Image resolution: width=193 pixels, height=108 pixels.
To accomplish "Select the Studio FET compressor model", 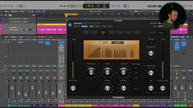I will [x=103, y=33].
